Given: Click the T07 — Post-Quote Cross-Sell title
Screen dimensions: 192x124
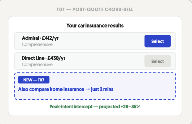Looking at the screenshot, I should (x=95, y=10).
